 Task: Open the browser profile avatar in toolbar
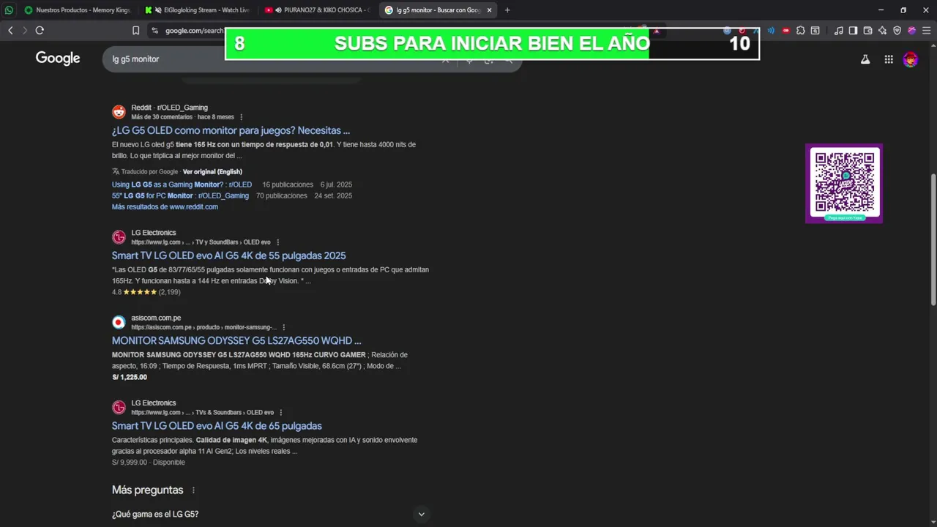coord(911,30)
